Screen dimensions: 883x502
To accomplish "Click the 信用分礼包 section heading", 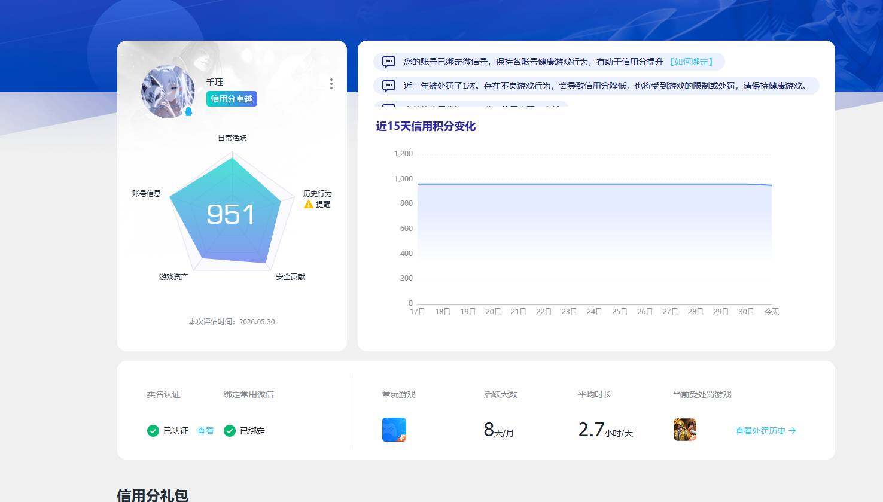I will point(153,495).
